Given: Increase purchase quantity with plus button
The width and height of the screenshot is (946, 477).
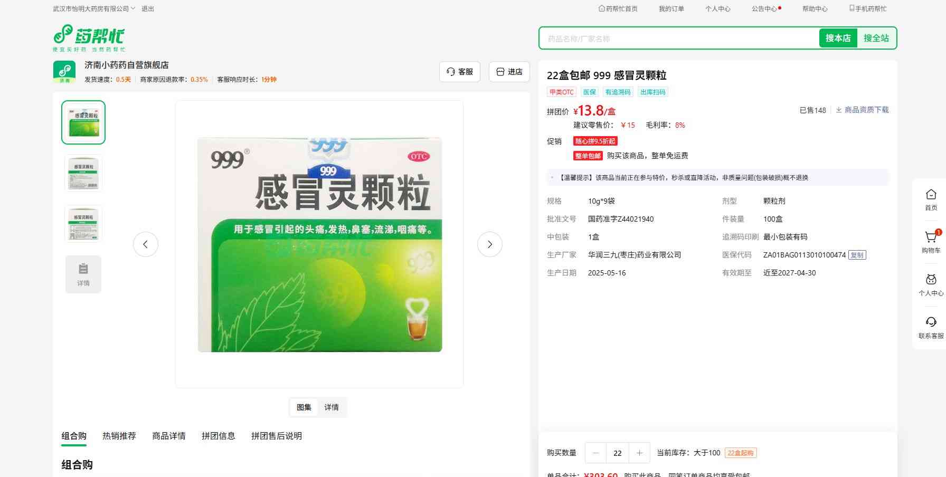Looking at the screenshot, I should point(639,453).
